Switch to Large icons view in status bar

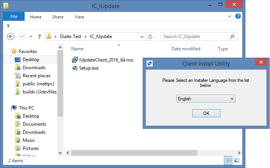point(237,161)
